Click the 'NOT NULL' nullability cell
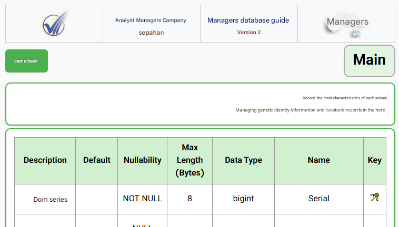Screen dimensions: 399x227 pos(142,199)
